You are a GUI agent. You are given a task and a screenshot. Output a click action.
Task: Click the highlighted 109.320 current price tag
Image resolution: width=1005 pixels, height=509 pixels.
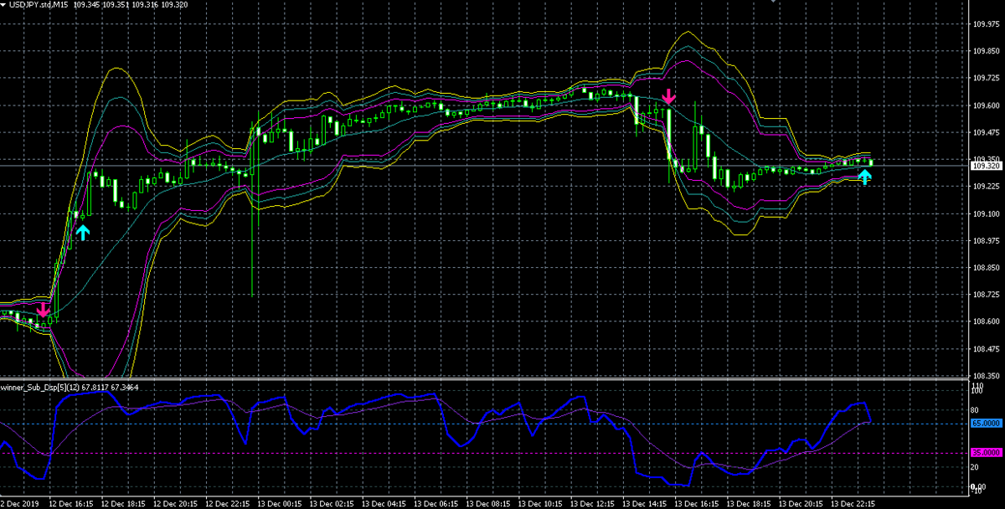coord(987,166)
